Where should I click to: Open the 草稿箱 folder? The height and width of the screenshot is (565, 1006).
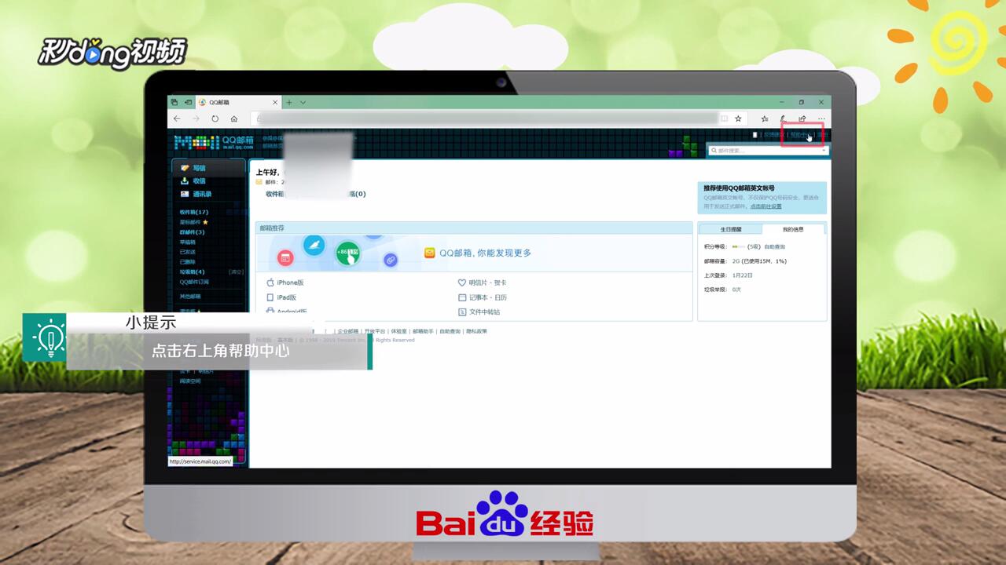(187, 242)
